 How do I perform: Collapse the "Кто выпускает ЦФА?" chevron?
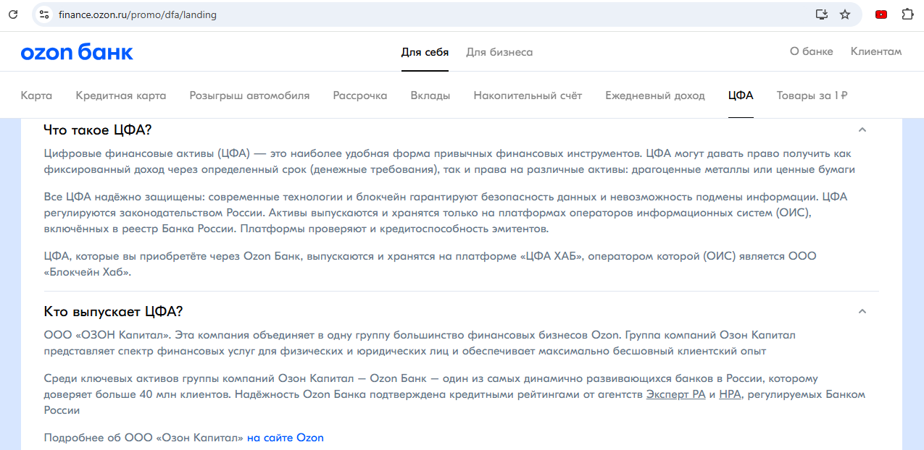(862, 312)
